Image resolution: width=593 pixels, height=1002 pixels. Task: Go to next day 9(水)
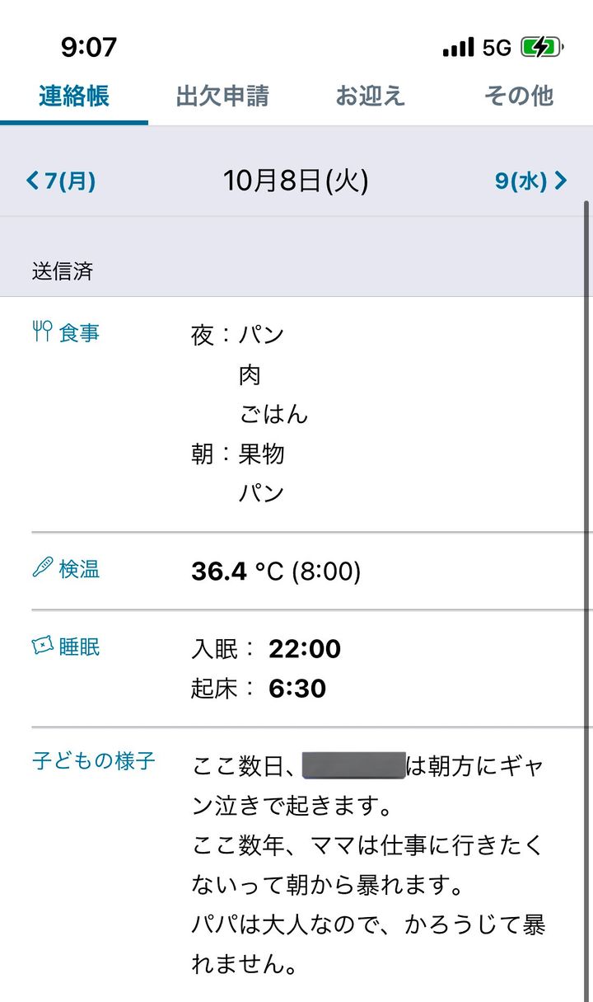pyautogui.click(x=530, y=181)
